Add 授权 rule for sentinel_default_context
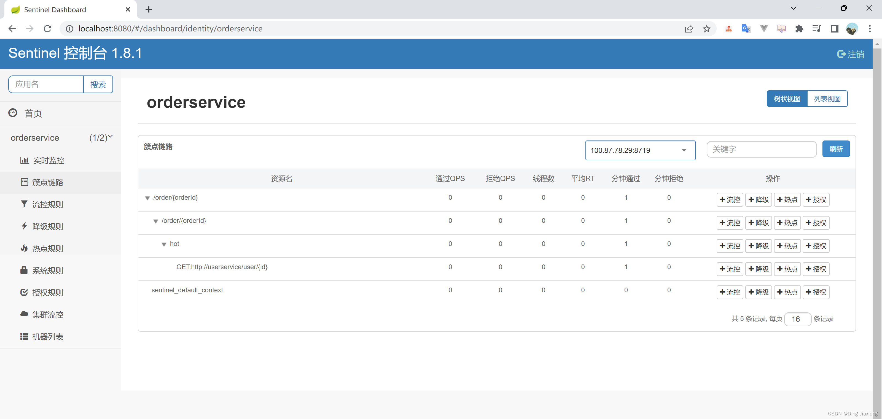Viewport: 882px width, 419px height. (816, 292)
